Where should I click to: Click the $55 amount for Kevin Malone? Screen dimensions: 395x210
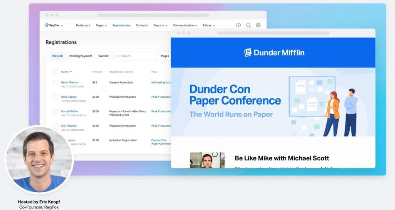tap(95, 82)
